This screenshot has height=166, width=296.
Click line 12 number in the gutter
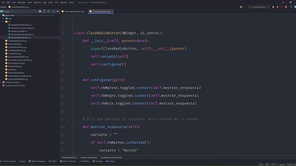point(63,80)
